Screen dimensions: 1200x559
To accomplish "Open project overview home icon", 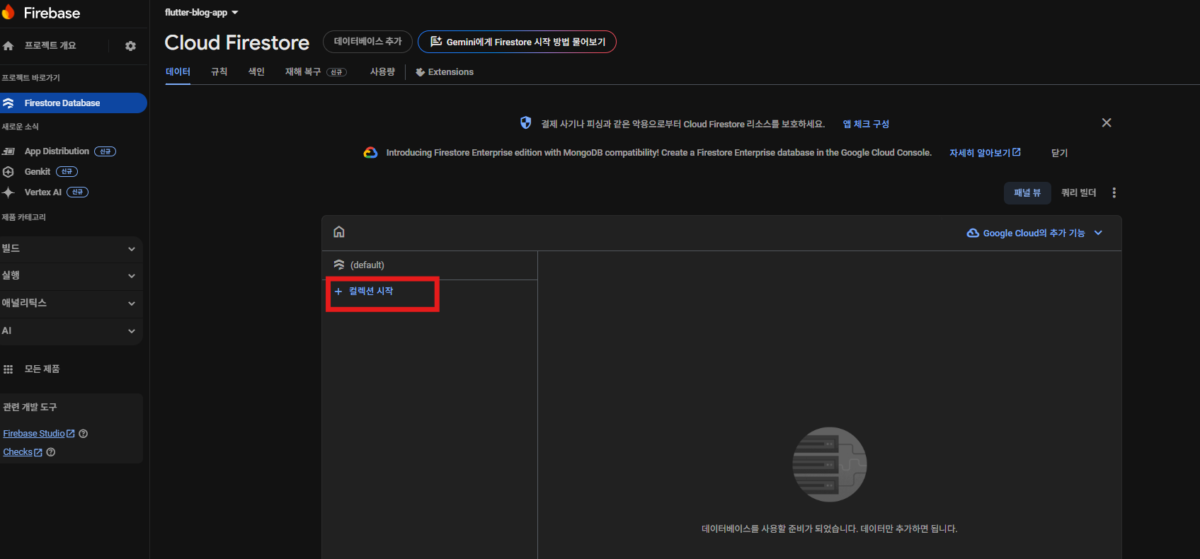I will 8,46.
